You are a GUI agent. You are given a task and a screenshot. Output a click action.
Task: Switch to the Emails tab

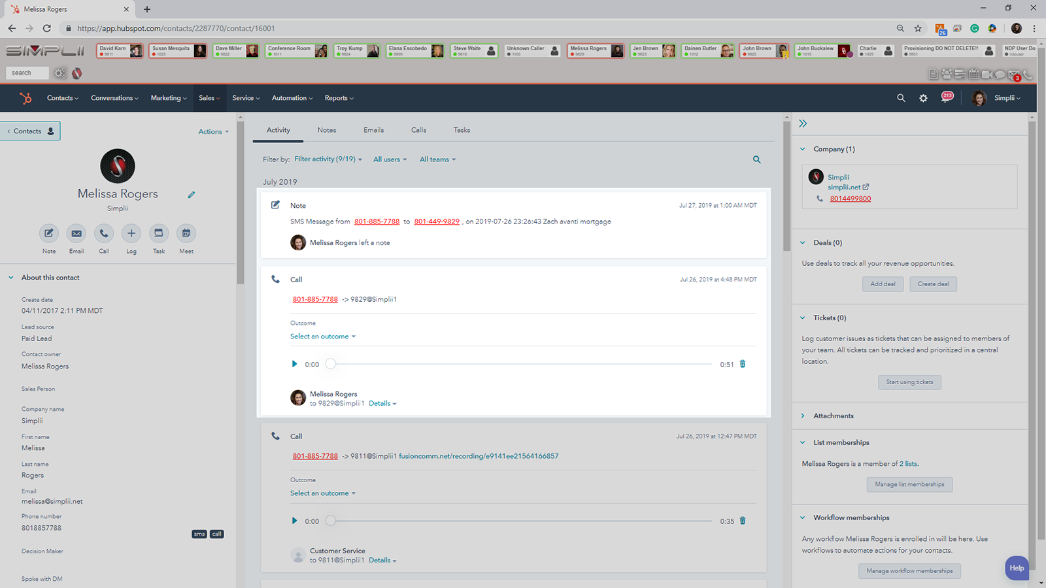click(373, 130)
